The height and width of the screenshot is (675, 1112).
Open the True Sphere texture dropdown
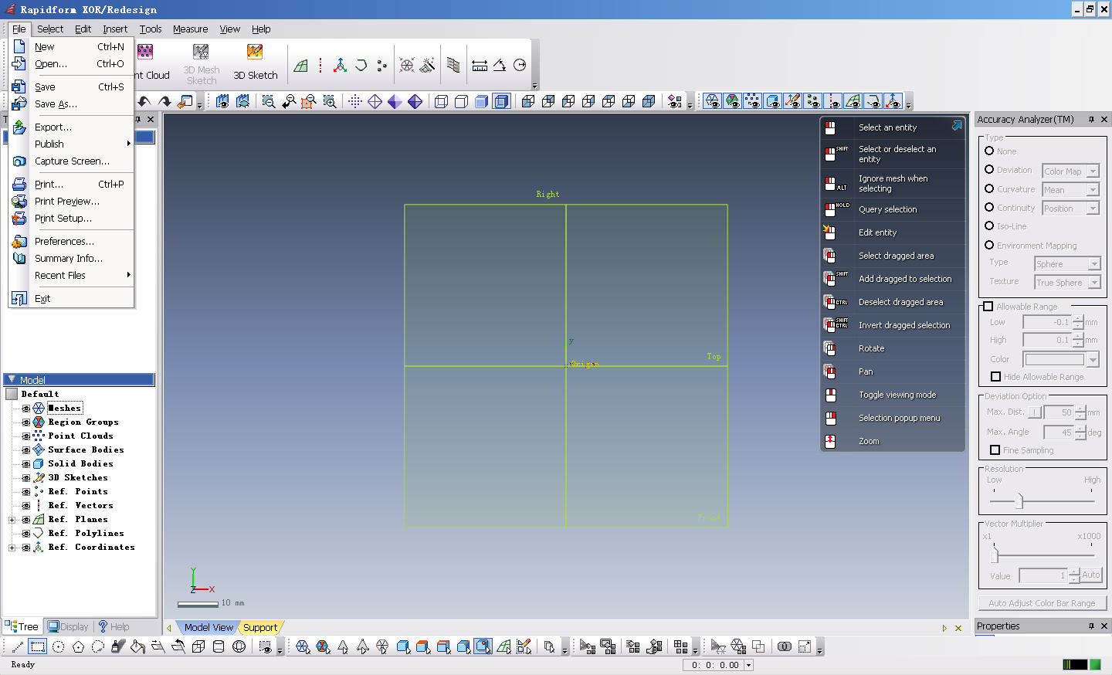tap(1094, 283)
